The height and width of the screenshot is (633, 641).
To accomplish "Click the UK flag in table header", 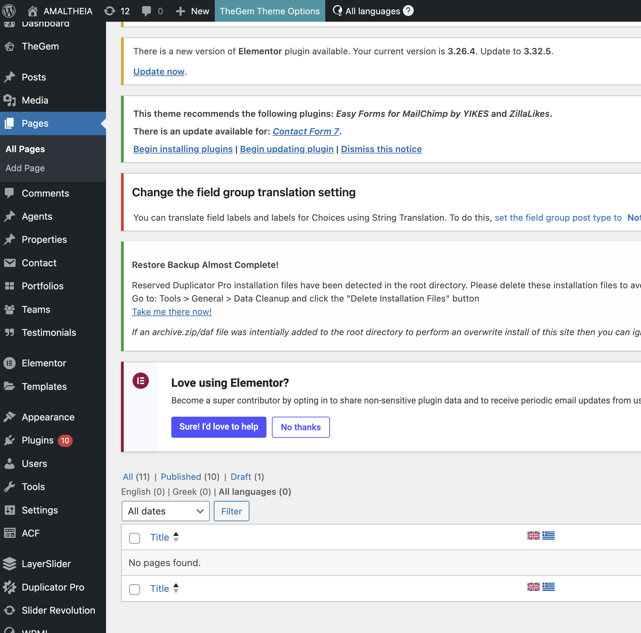I will [x=533, y=536].
